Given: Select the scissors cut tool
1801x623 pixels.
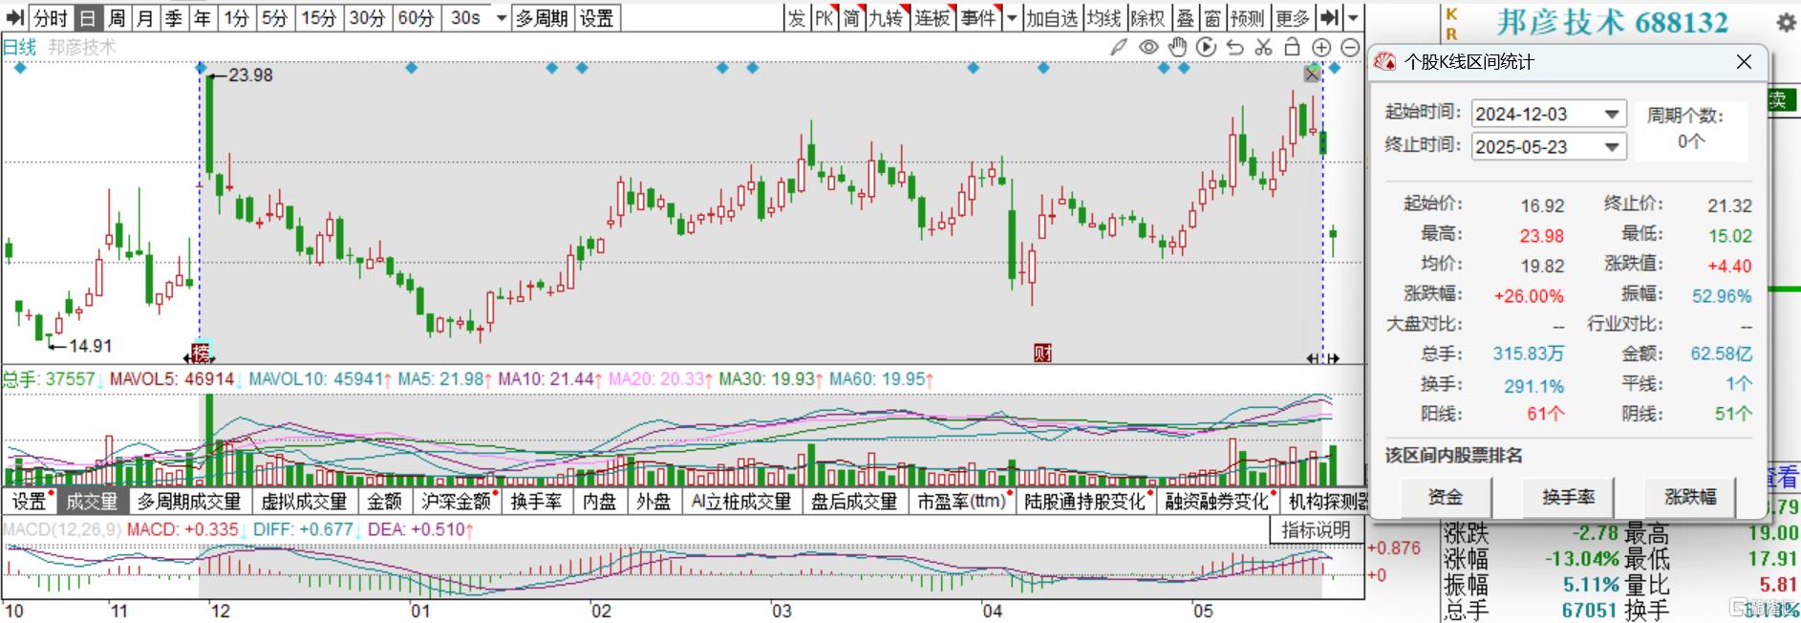Looking at the screenshot, I should pyautogui.click(x=1263, y=47).
